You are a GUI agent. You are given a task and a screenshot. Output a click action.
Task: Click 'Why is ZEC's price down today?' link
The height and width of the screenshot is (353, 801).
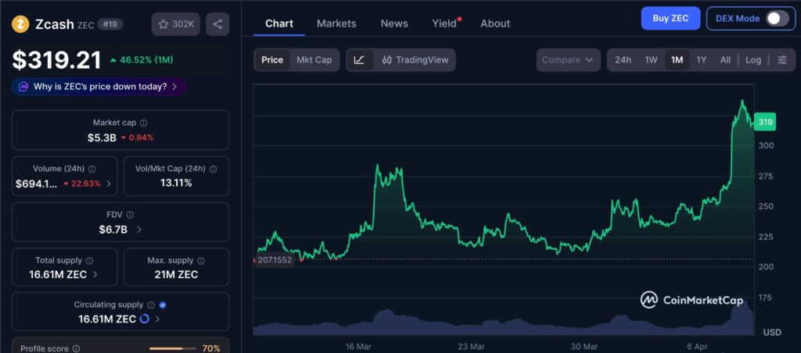tap(100, 87)
